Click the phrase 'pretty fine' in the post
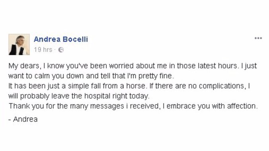Image resolution: width=269 pixels, height=151 pixels. pyautogui.click(x=155, y=76)
